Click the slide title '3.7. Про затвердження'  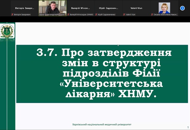pos(104,53)
